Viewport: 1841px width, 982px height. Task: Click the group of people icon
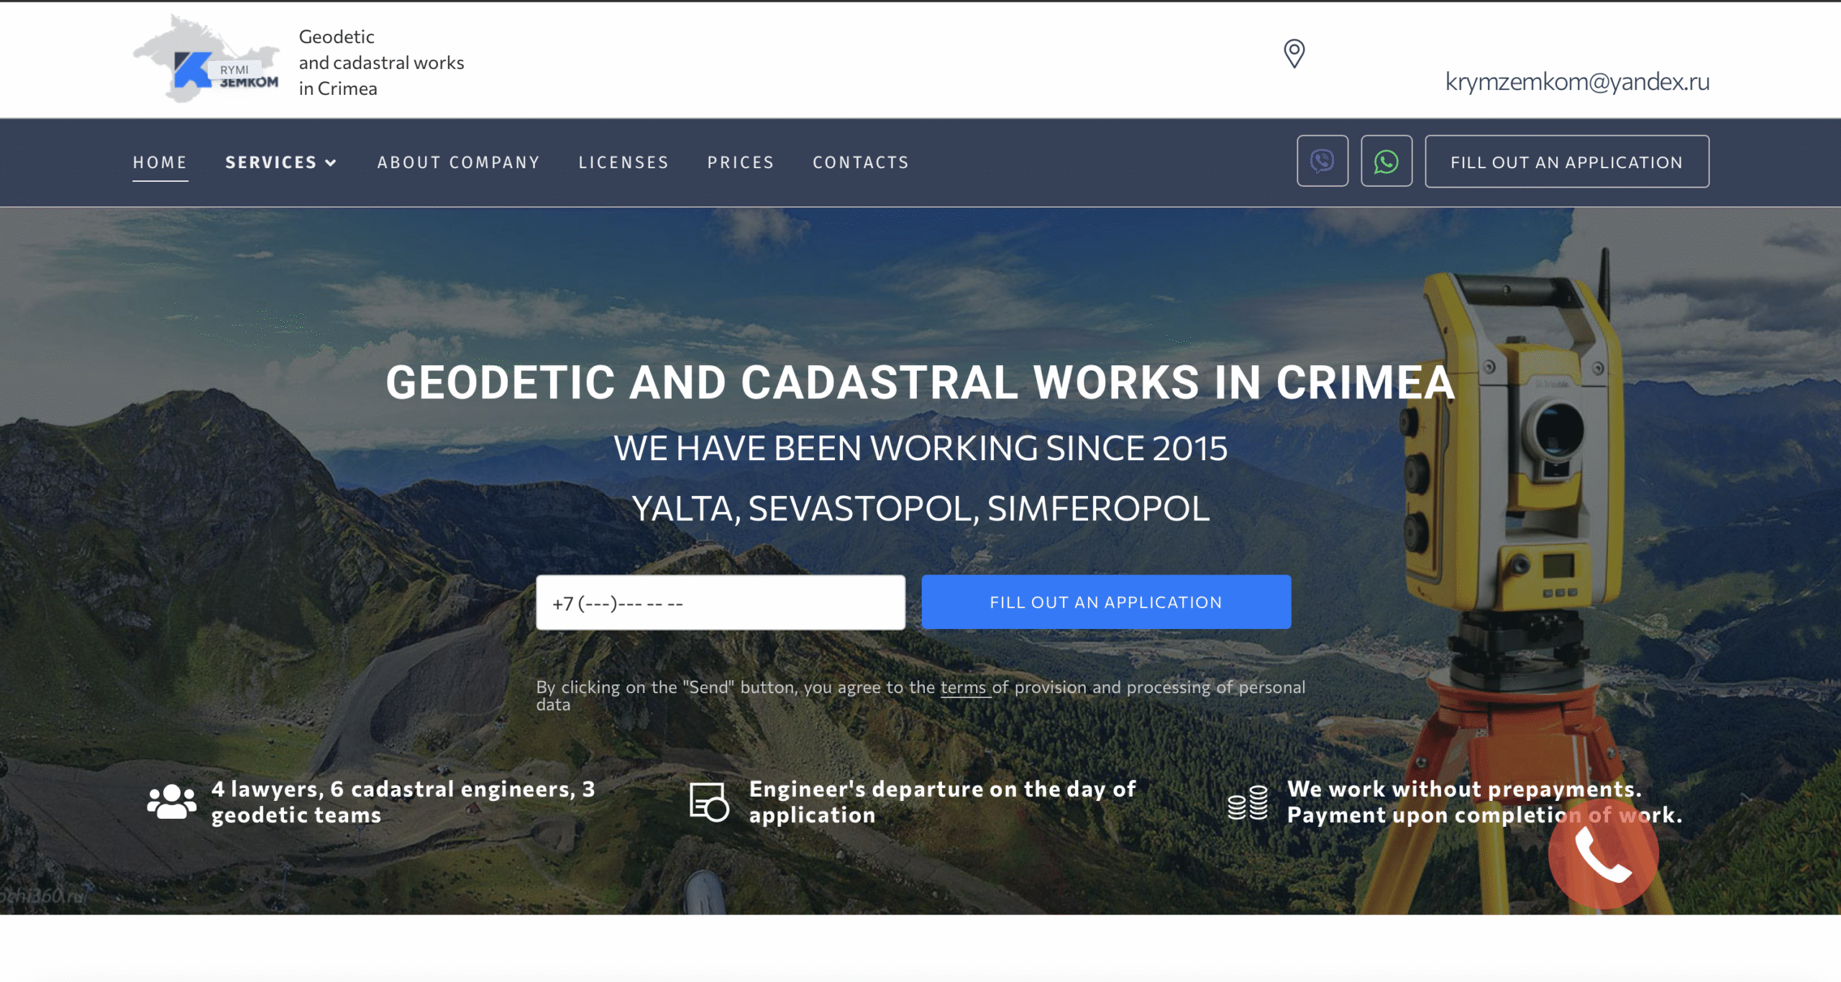click(x=171, y=802)
